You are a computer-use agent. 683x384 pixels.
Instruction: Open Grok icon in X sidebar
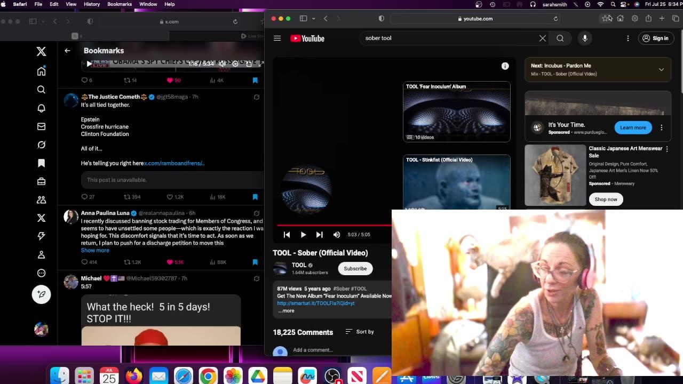tap(41, 145)
